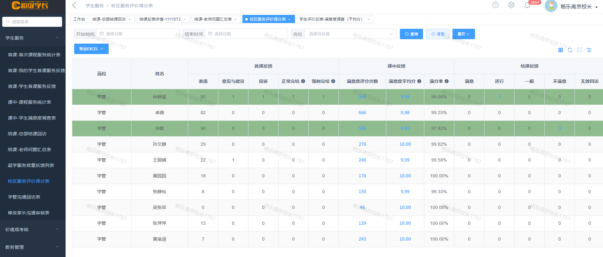The height and width of the screenshot is (257, 603).
Task: Refresh the table with the reload icon
Action: point(570,50)
